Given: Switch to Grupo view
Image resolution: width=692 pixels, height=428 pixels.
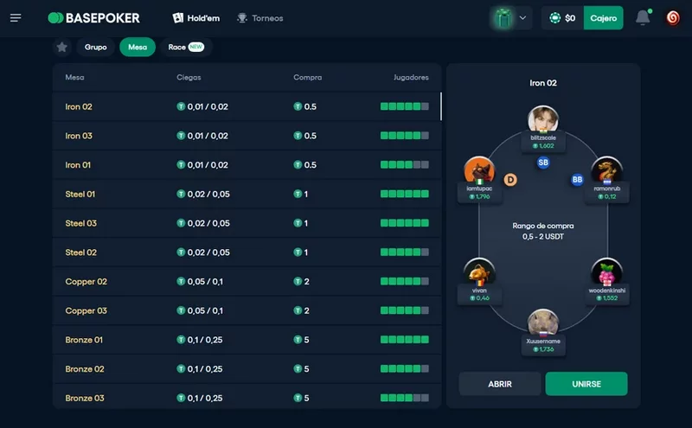Looking at the screenshot, I should (96, 48).
